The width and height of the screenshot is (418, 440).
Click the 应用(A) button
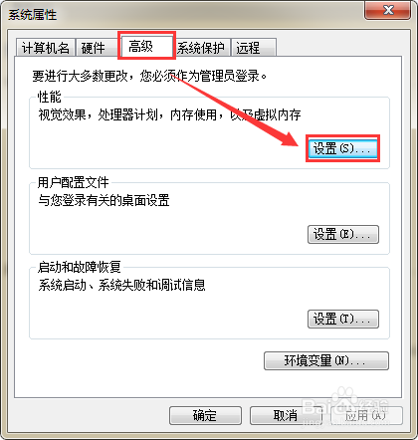(x=366, y=415)
